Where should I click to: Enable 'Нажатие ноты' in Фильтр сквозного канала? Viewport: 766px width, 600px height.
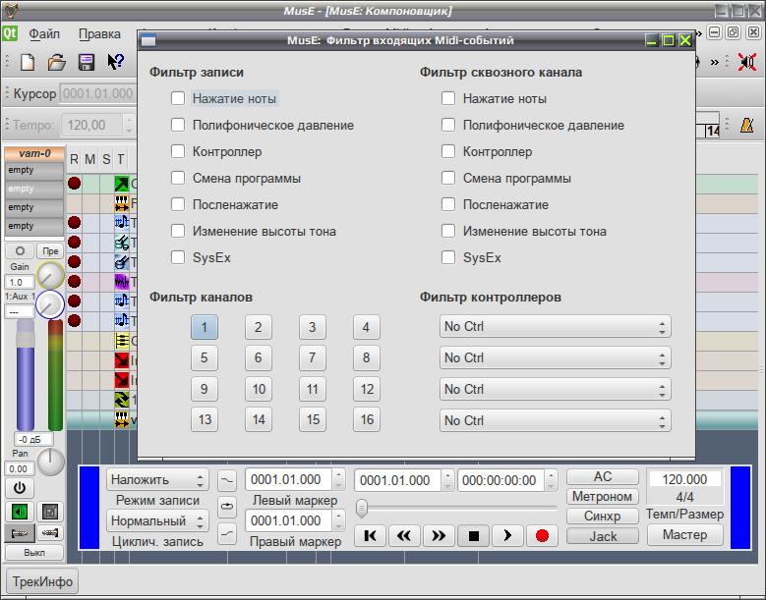448,98
